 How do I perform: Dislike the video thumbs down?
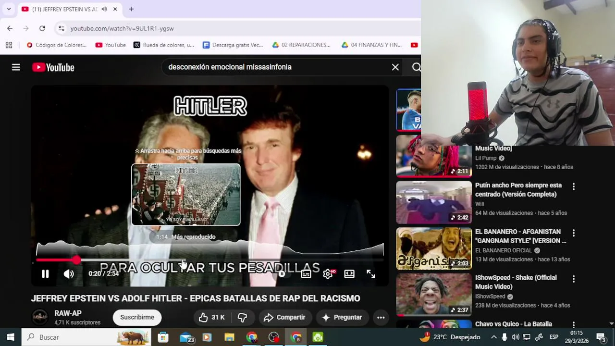(242, 317)
